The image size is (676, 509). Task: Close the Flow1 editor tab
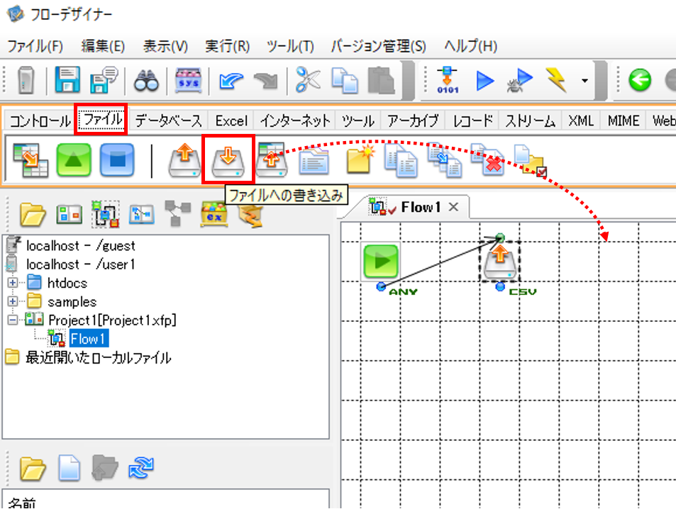pyautogui.click(x=453, y=207)
